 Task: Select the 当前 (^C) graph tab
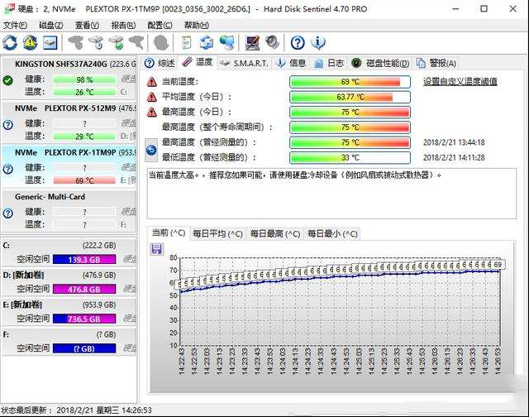(169, 233)
